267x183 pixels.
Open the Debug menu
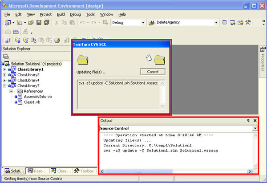(x=75, y=15)
